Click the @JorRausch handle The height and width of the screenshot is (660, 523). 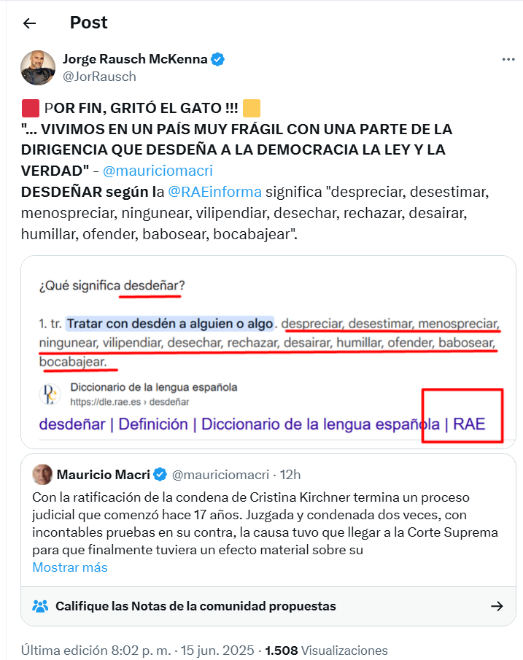tap(99, 77)
